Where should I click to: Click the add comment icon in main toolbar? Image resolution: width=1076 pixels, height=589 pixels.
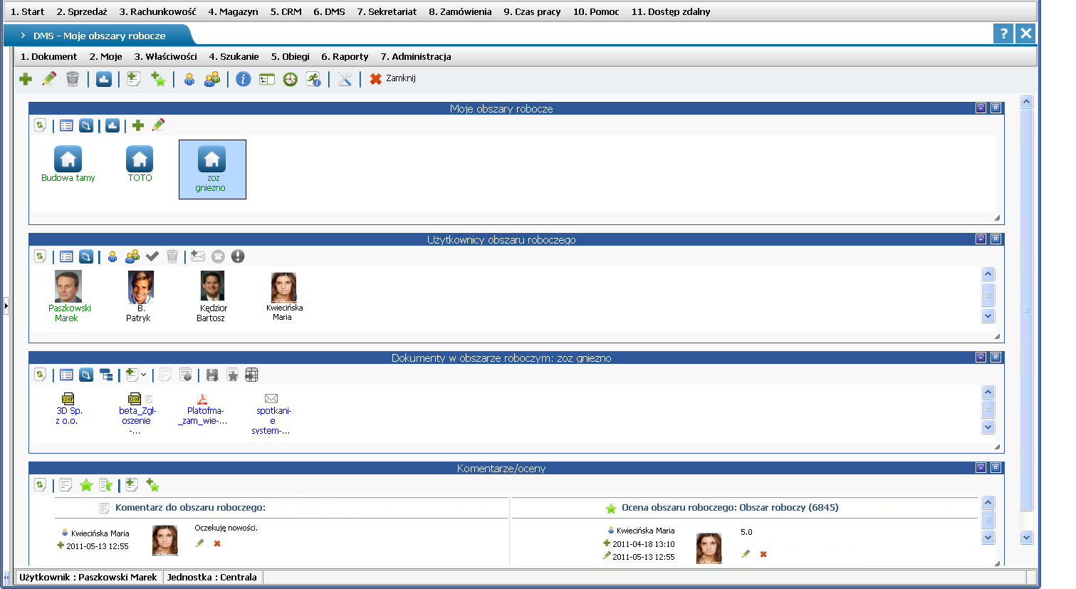click(134, 79)
